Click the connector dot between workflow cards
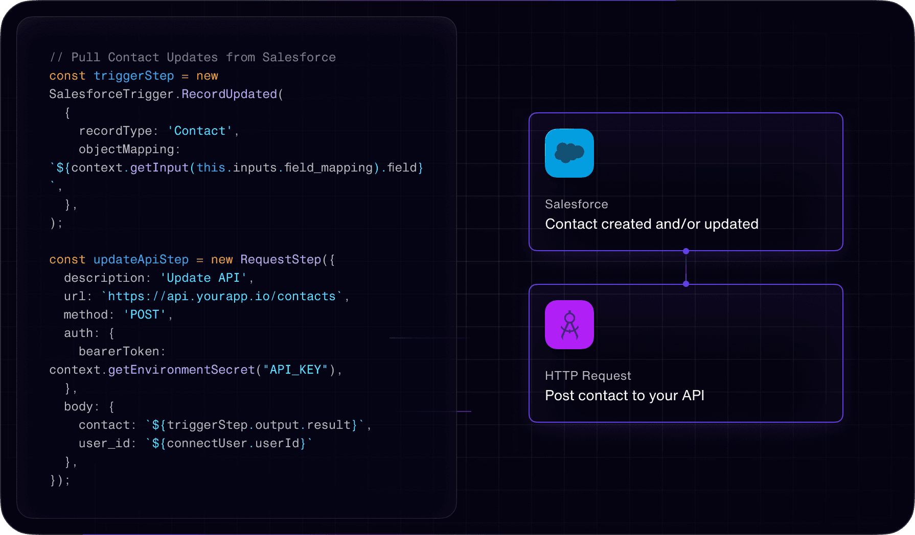 click(685, 251)
